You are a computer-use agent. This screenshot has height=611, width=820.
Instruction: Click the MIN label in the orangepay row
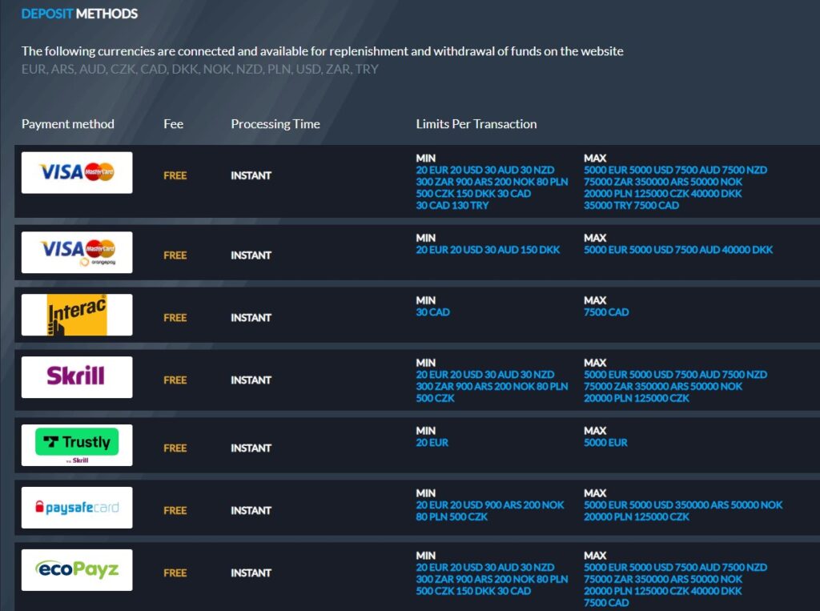click(426, 238)
